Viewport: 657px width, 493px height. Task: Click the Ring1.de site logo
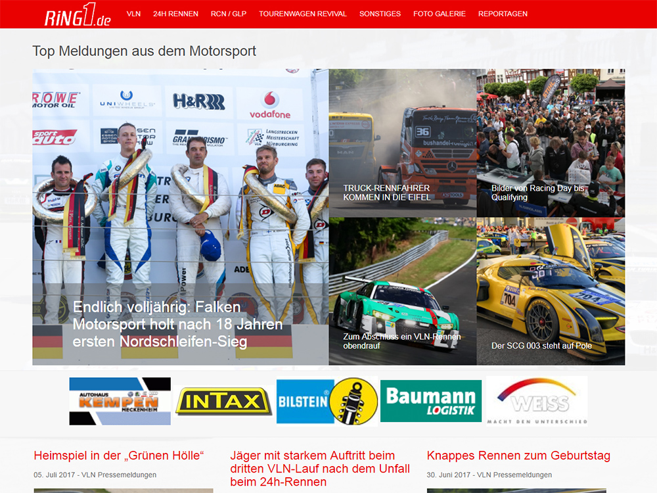pyautogui.click(x=78, y=15)
